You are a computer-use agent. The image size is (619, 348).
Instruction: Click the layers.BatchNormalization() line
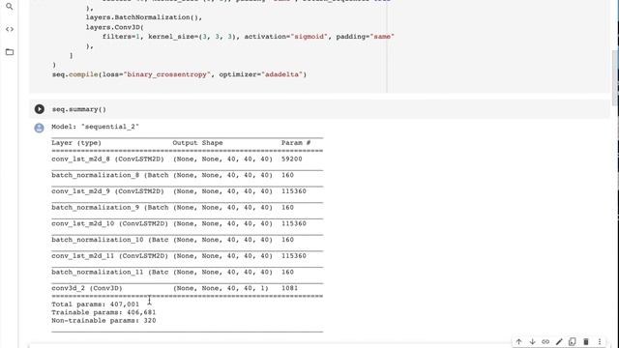[x=144, y=17]
